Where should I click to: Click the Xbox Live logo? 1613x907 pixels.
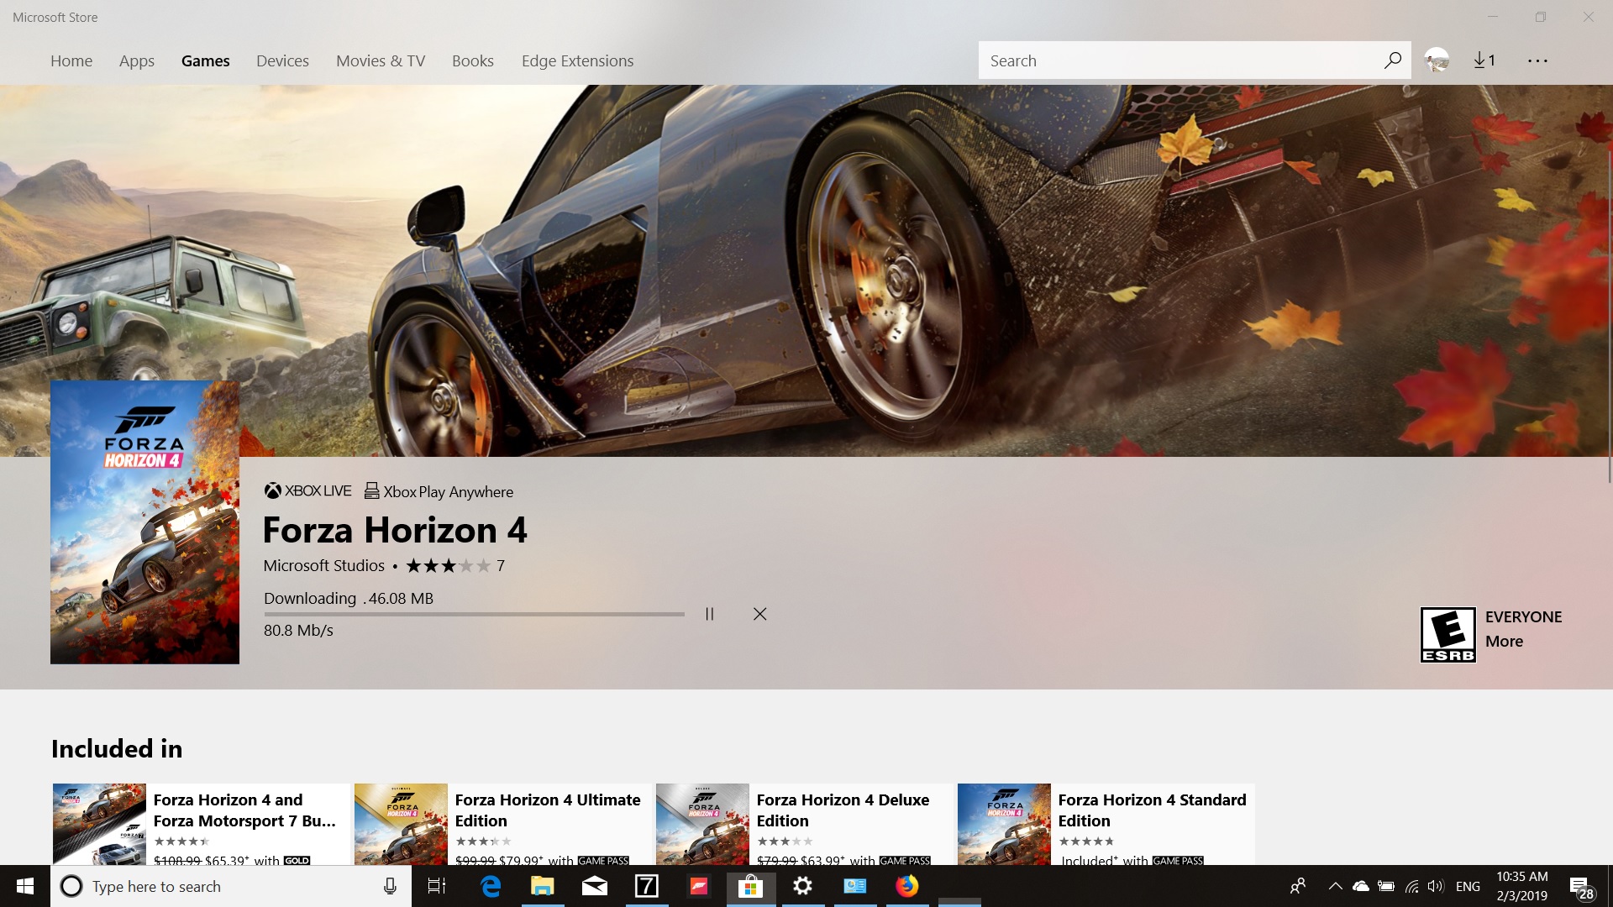click(x=307, y=491)
